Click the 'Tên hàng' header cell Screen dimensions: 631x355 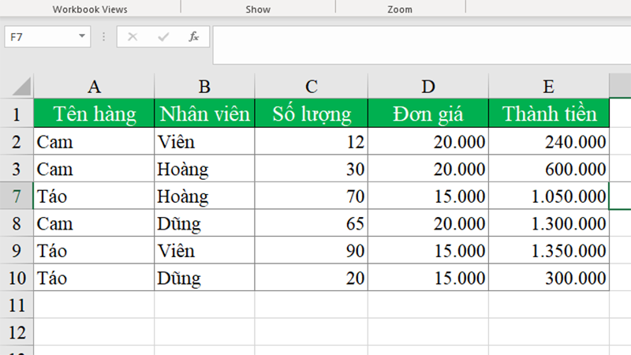(94, 114)
